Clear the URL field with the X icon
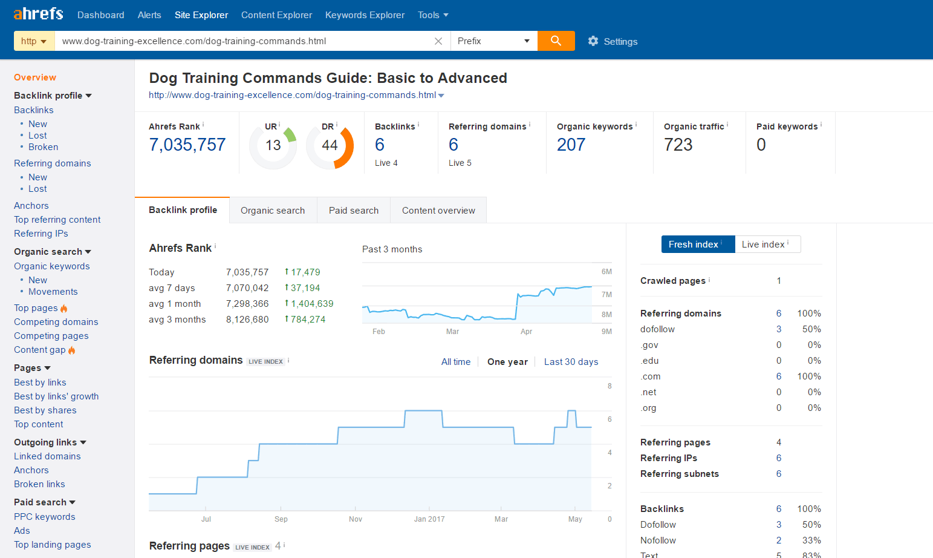This screenshot has width=933, height=558. click(x=438, y=41)
